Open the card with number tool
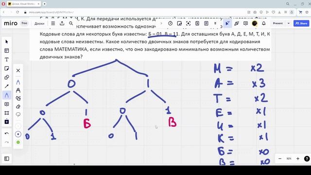 (x=197, y=23)
